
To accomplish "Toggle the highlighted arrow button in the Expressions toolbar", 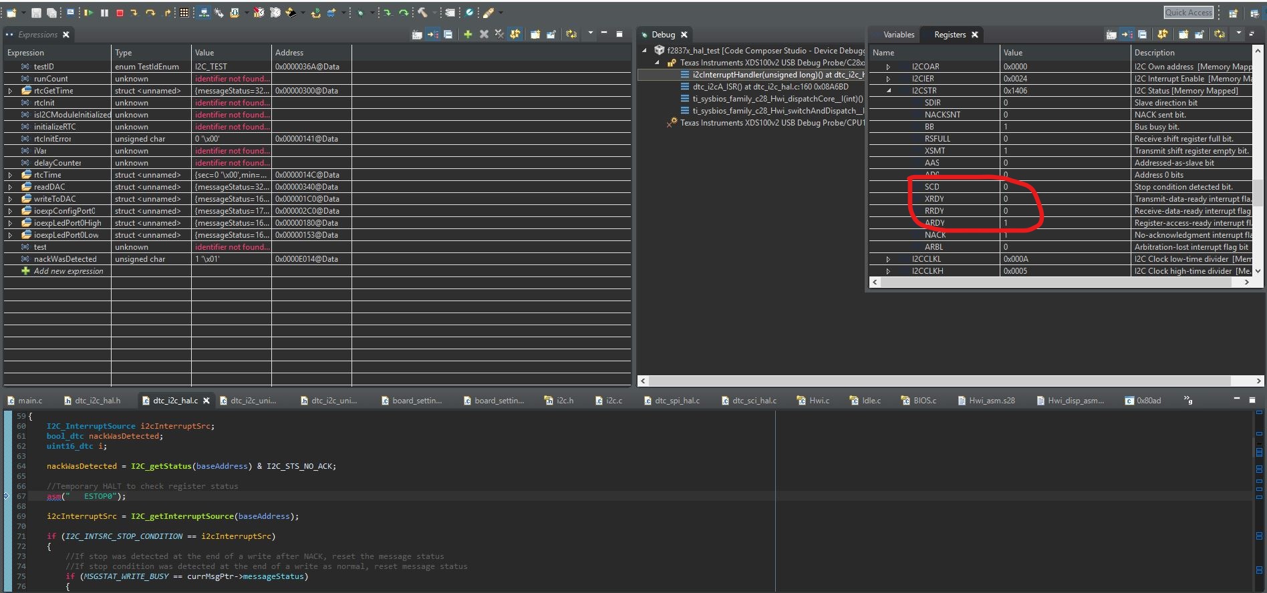I will 432,34.
